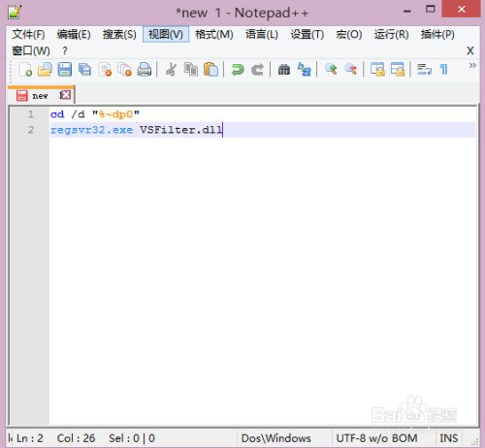Click the Open file folder icon

(45, 70)
